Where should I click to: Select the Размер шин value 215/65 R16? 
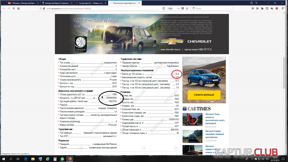click(x=174, y=119)
